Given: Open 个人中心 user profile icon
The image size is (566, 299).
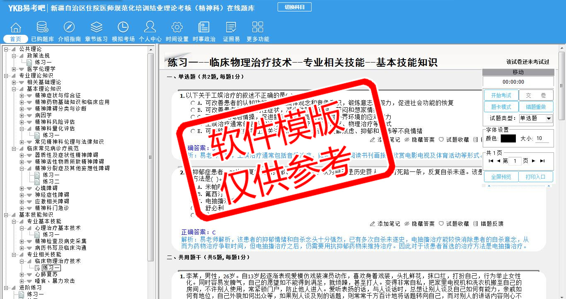Looking at the screenshot, I should click(x=150, y=27).
